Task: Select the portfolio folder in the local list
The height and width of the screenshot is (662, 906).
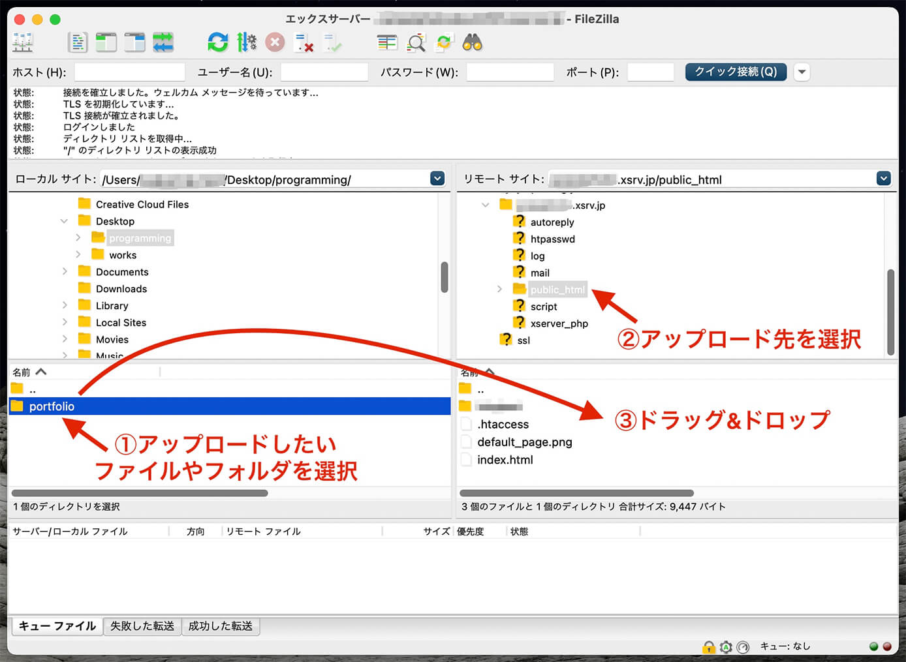Action: pos(230,406)
